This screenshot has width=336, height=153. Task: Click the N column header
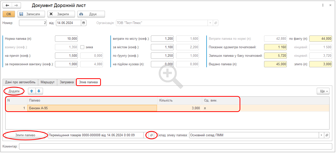[16, 100]
